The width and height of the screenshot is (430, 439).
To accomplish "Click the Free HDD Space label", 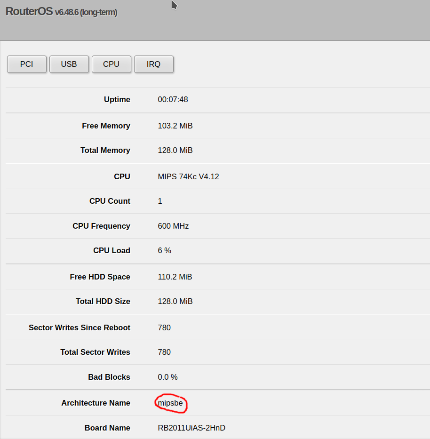I will pos(100,277).
